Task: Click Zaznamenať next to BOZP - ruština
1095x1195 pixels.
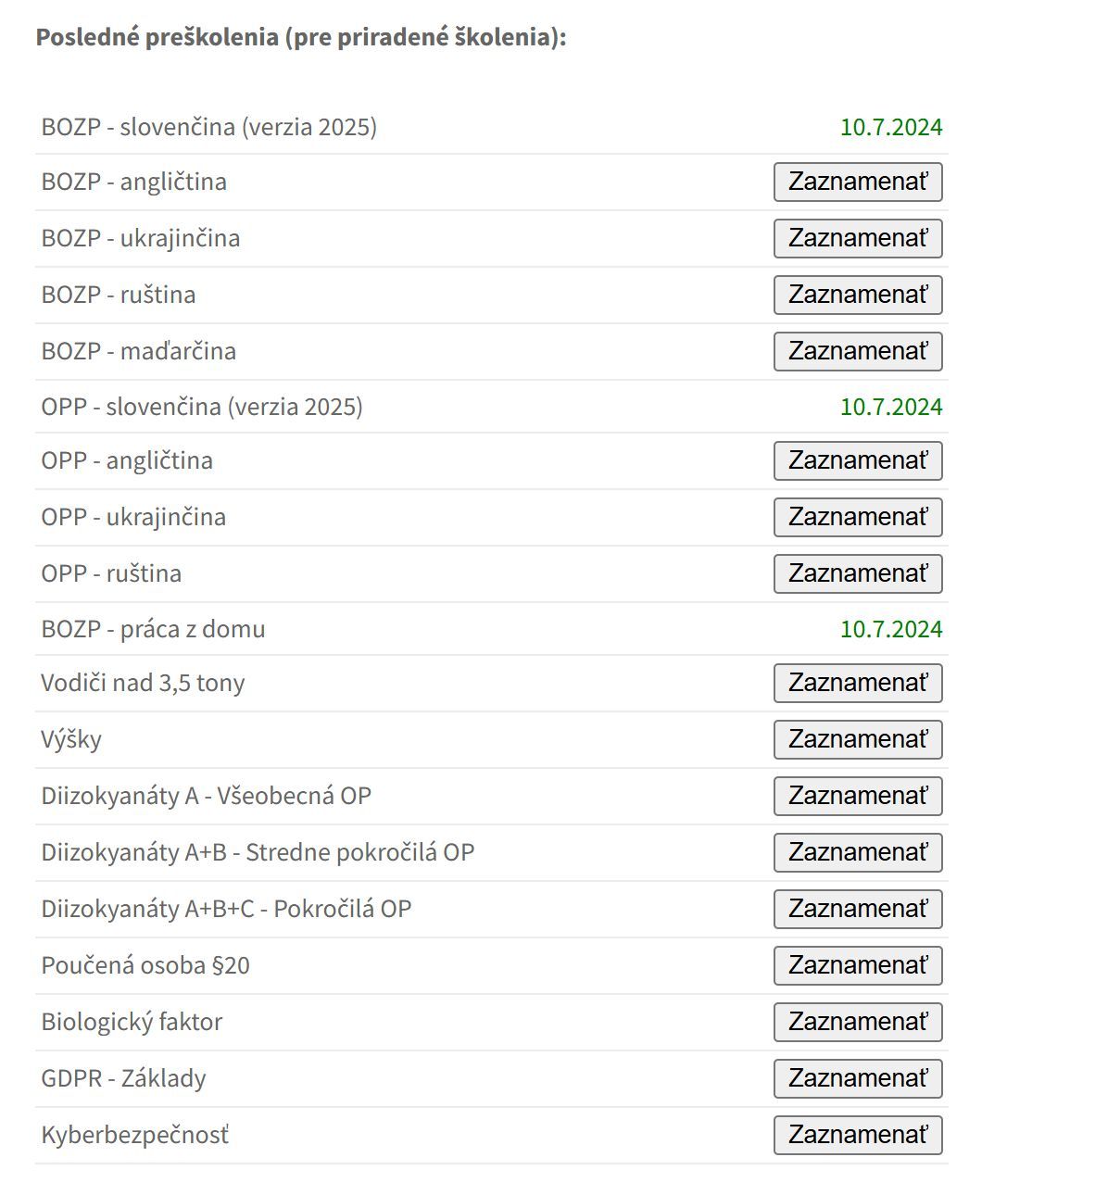Action: pos(858,296)
